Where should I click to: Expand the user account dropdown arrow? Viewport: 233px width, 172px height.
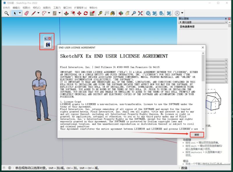tap(182, 13)
